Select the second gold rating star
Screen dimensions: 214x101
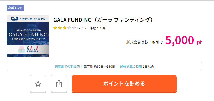60,28
